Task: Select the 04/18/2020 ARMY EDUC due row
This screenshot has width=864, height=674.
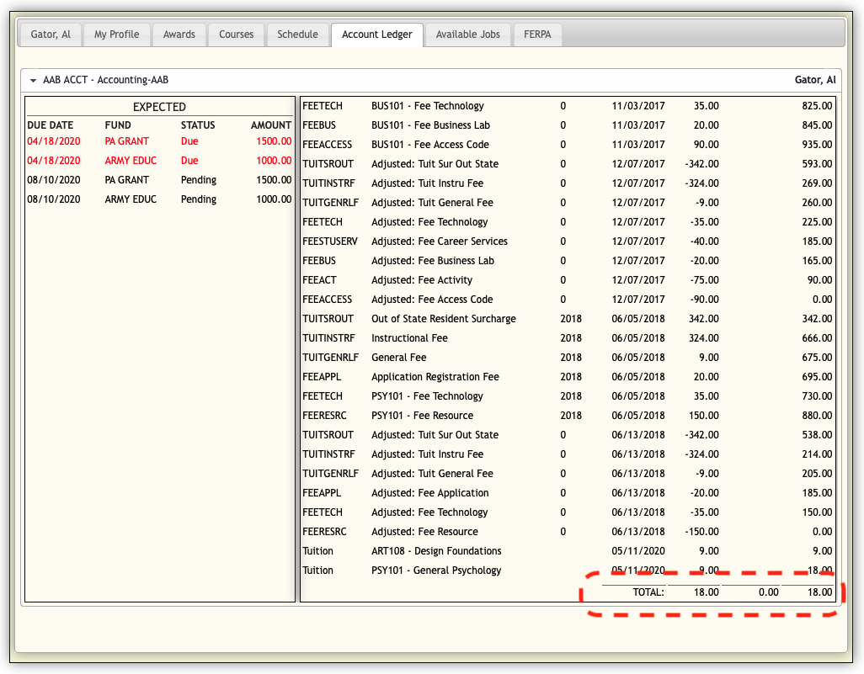Action: [159, 161]
